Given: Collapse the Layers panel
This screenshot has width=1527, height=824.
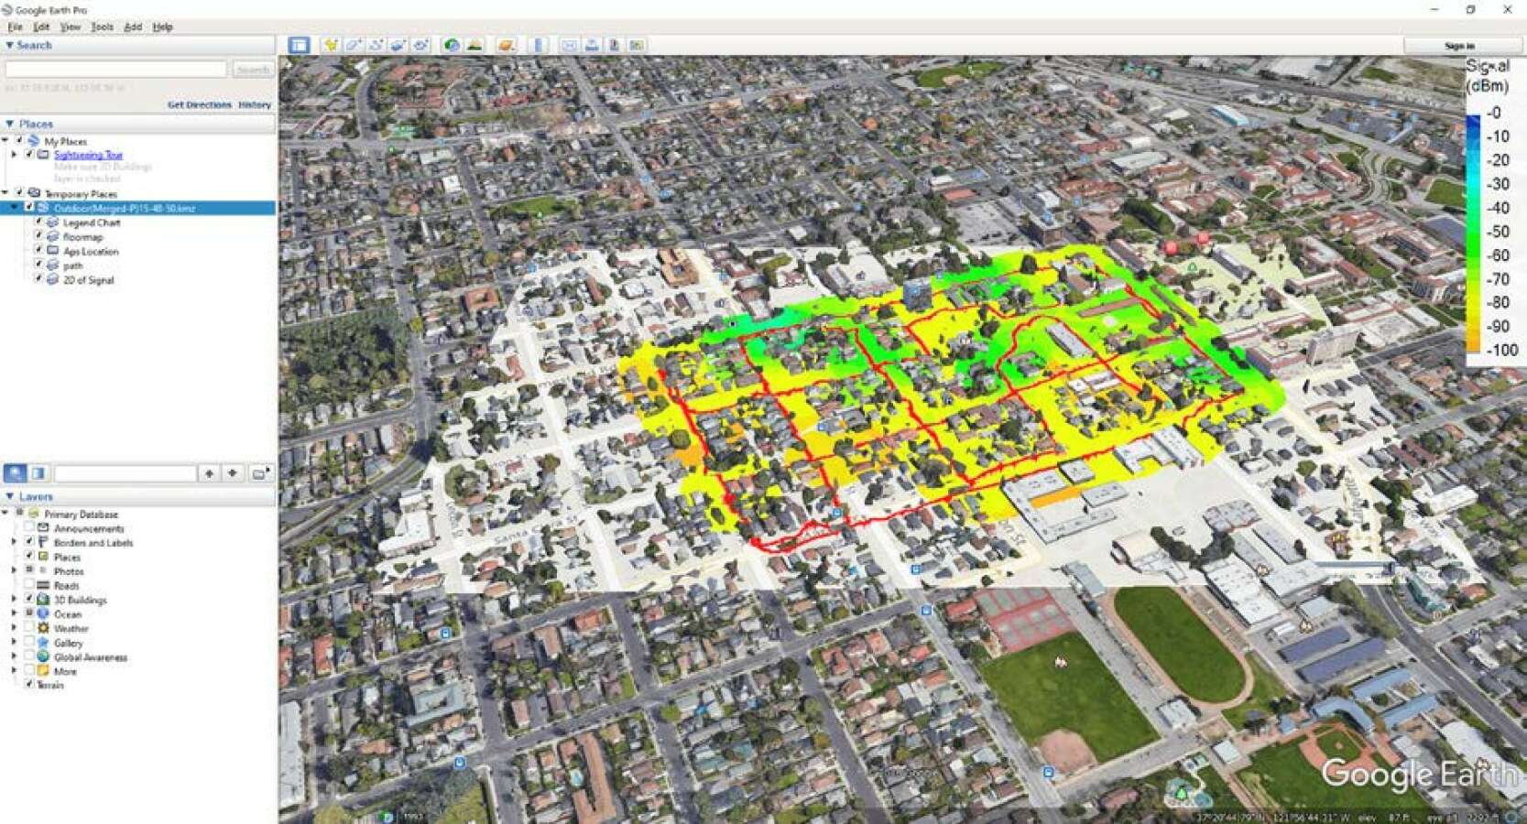Looking at the screenshot, I should (x=9, y=496).
